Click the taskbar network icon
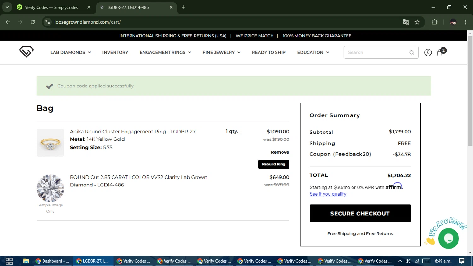 pyautogui.click(x=417, y=261)
